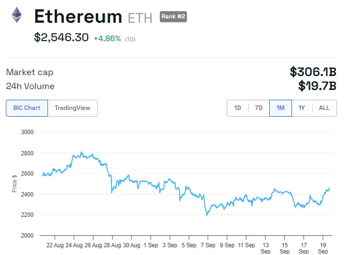Click the +4.86% change indicator
Image resolution: width=352 pixels, height=255 pixels.
(x=107, y=39)
